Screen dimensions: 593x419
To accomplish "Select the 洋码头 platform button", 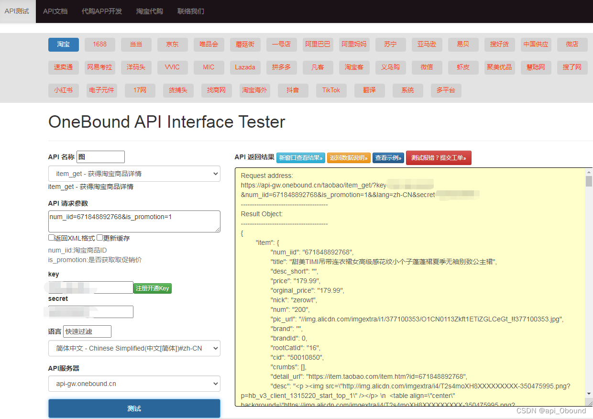I will coord(136,67).
